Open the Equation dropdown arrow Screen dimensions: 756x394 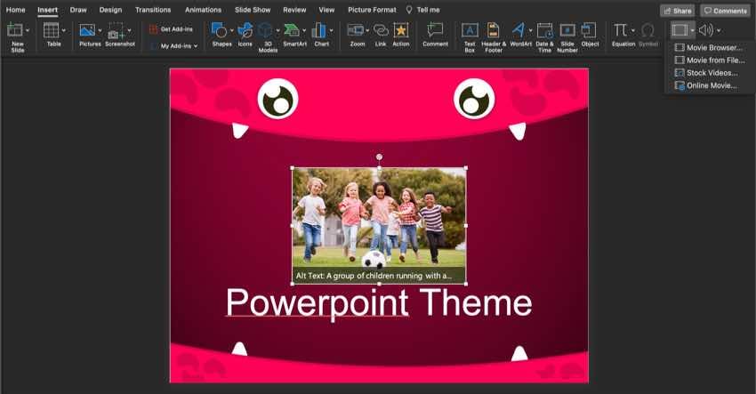(632, 30)
